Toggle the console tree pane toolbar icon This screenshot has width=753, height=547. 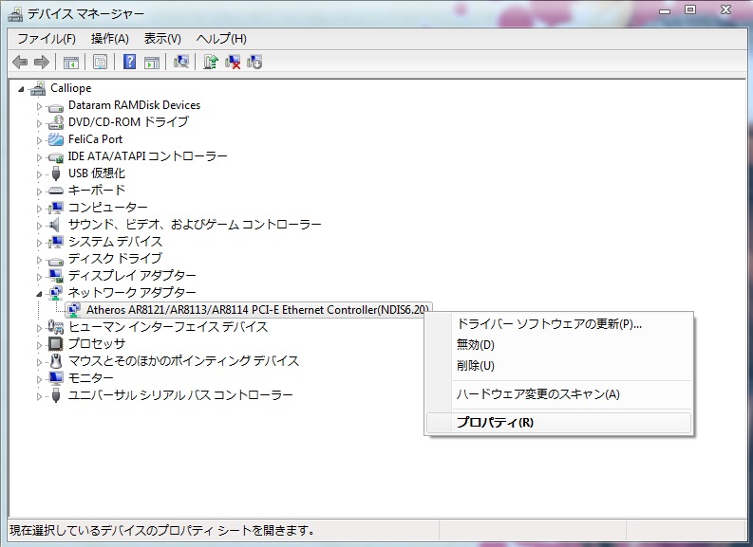pos(71,62)
